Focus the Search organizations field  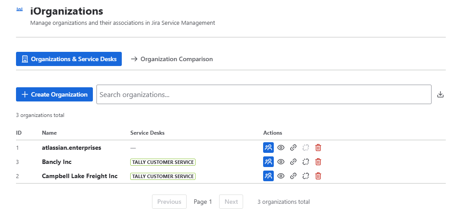click(x=264, y=94)
